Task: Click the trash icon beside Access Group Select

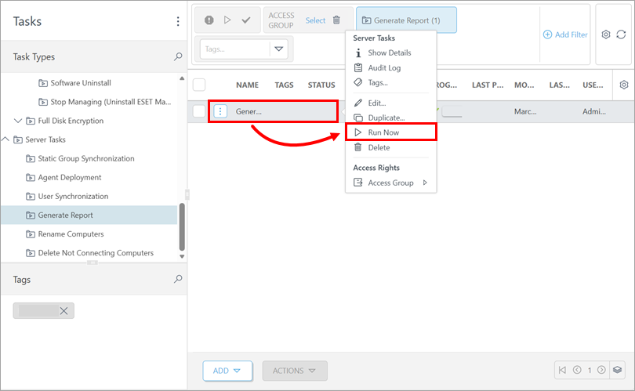Action: [336, 20]
